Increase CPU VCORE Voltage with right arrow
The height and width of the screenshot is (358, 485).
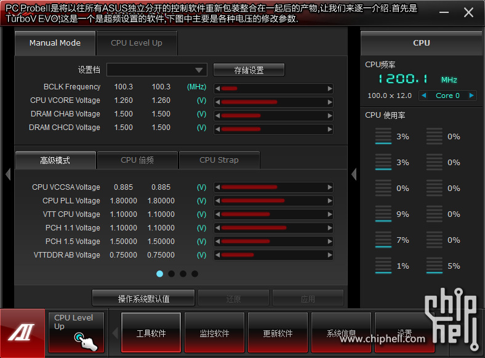coord(330,102)
